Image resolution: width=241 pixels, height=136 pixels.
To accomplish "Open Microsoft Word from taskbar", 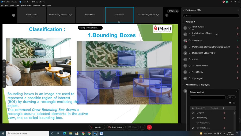I will (x=101, y=133).
